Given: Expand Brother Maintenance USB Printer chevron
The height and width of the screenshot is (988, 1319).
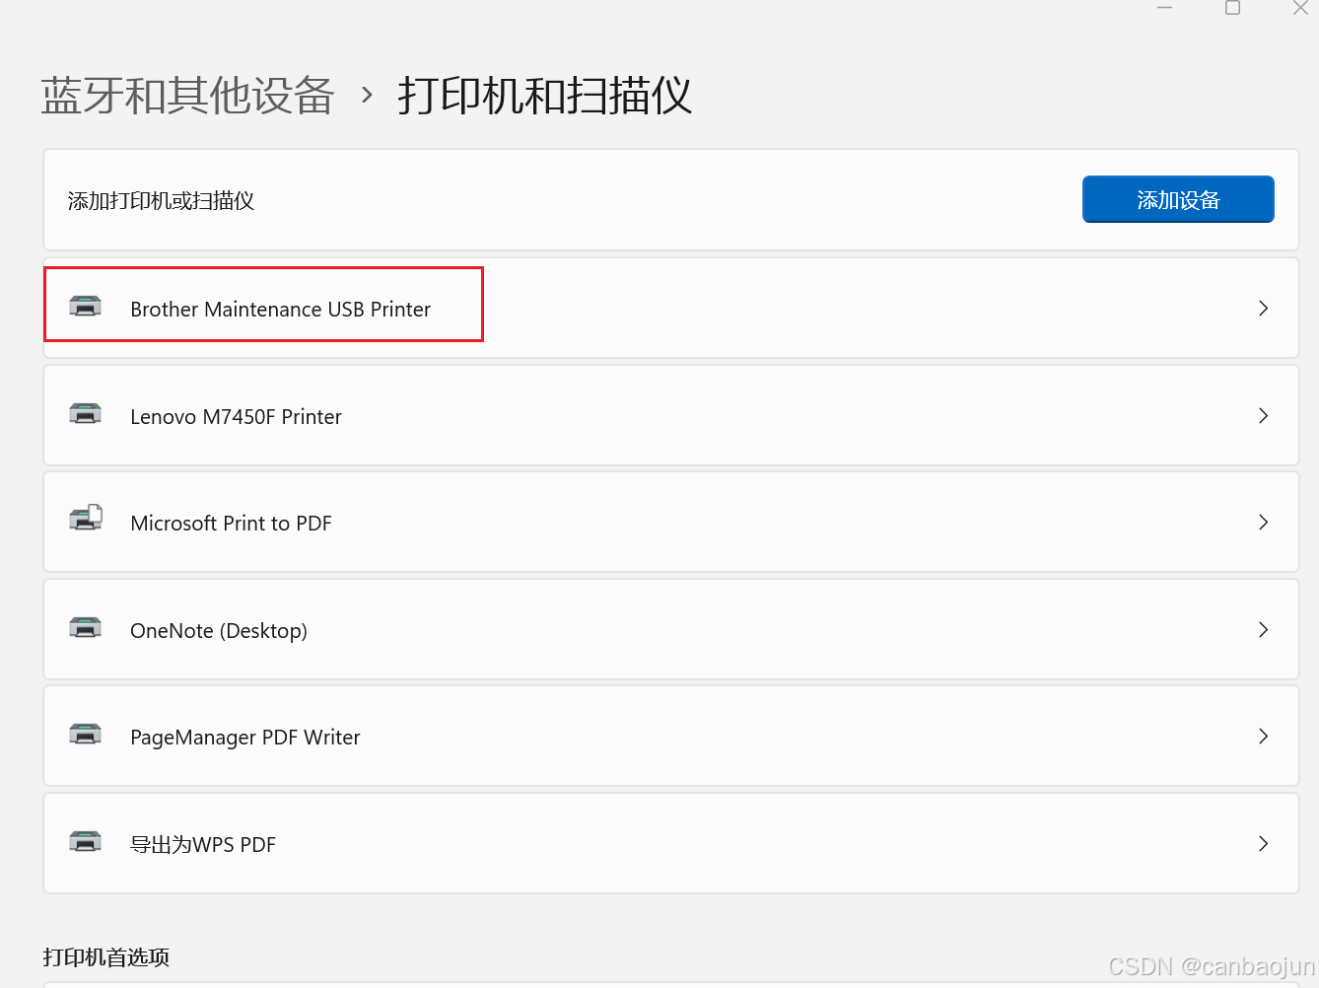Looking at the screenshot, I should coord(1263,309).
